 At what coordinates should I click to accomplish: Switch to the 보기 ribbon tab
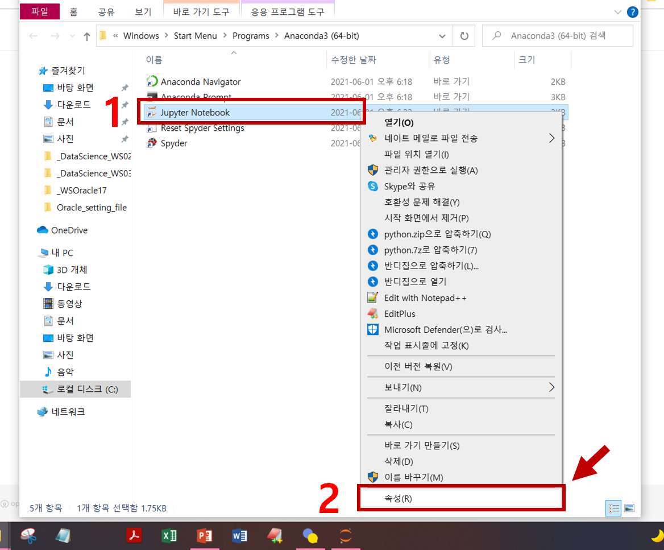coord(143,12)
